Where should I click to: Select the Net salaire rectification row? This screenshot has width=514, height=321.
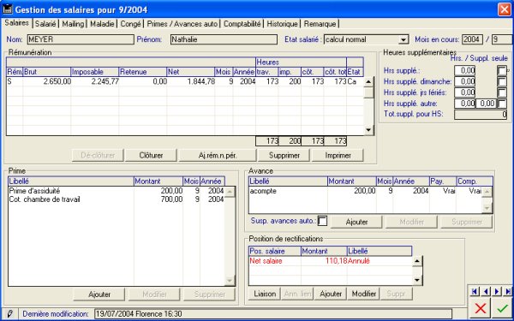pyautogui.click(x=331, y=261)
